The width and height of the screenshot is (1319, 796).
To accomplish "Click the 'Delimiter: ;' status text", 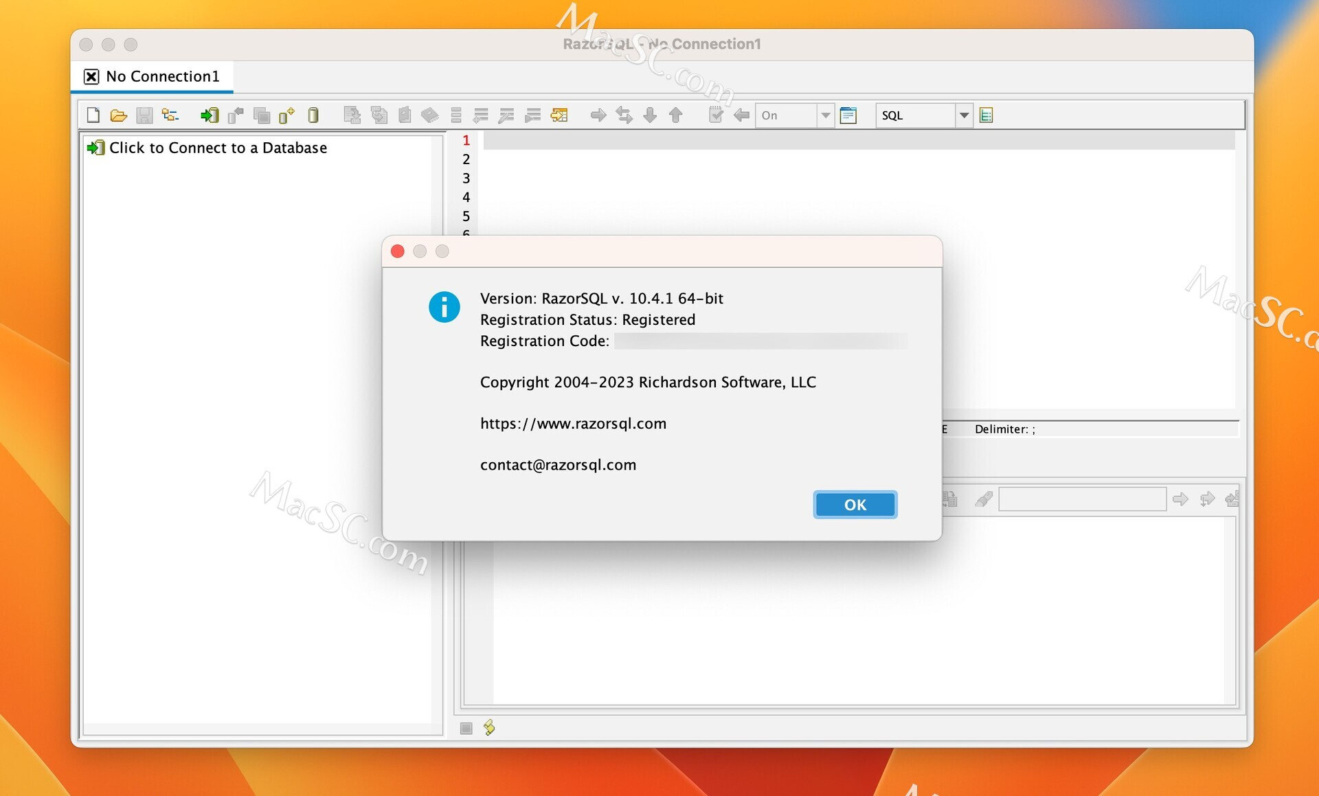I will (1004, 429).
